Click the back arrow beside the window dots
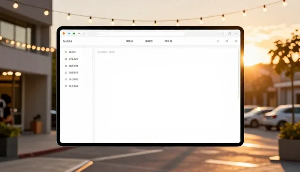 tap(79, 34)
